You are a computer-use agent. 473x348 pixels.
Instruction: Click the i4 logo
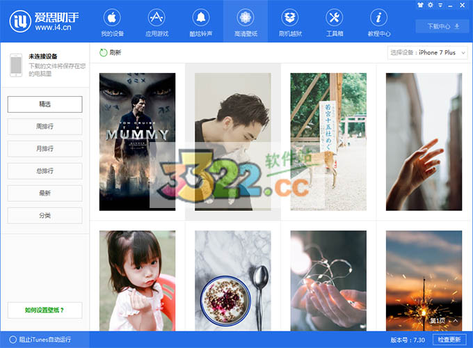[20, 21]
